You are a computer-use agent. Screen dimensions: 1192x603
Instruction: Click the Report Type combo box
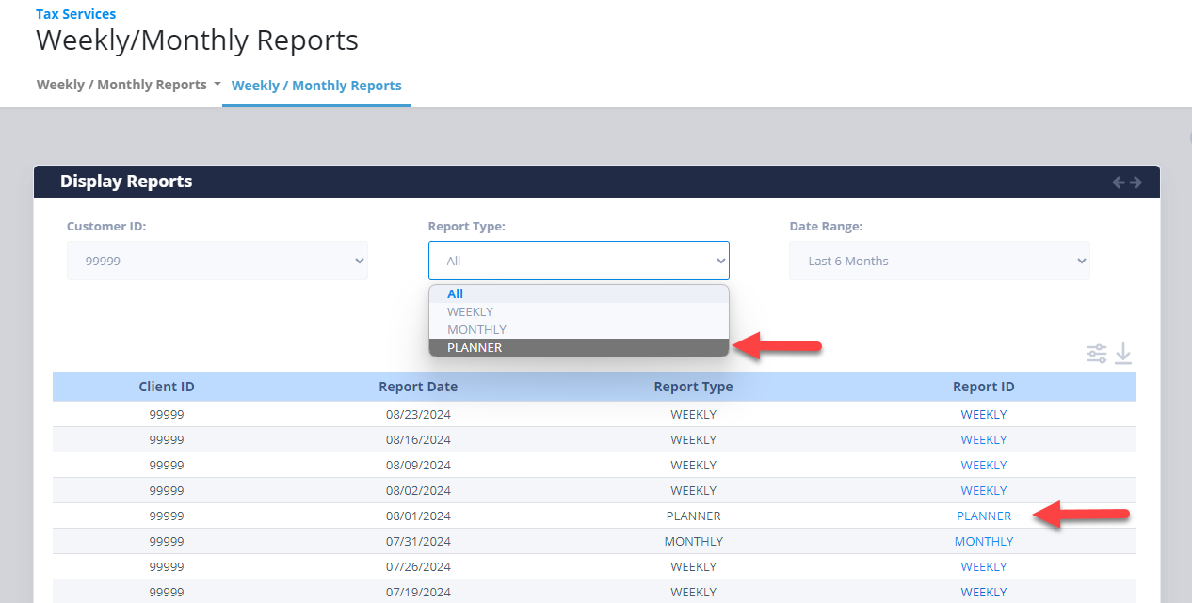coord(578,261)
